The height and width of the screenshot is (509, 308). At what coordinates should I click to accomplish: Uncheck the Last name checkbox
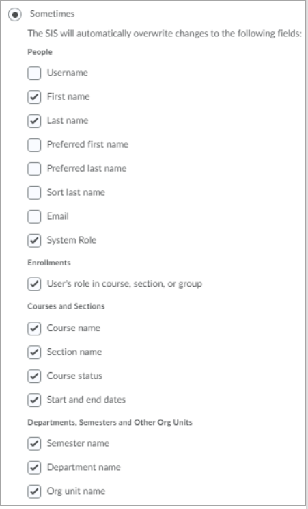pyautogui.click(x=34, y=121)
